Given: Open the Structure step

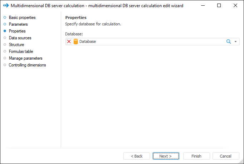Looking at the screenshot, I should click(16, 45).
